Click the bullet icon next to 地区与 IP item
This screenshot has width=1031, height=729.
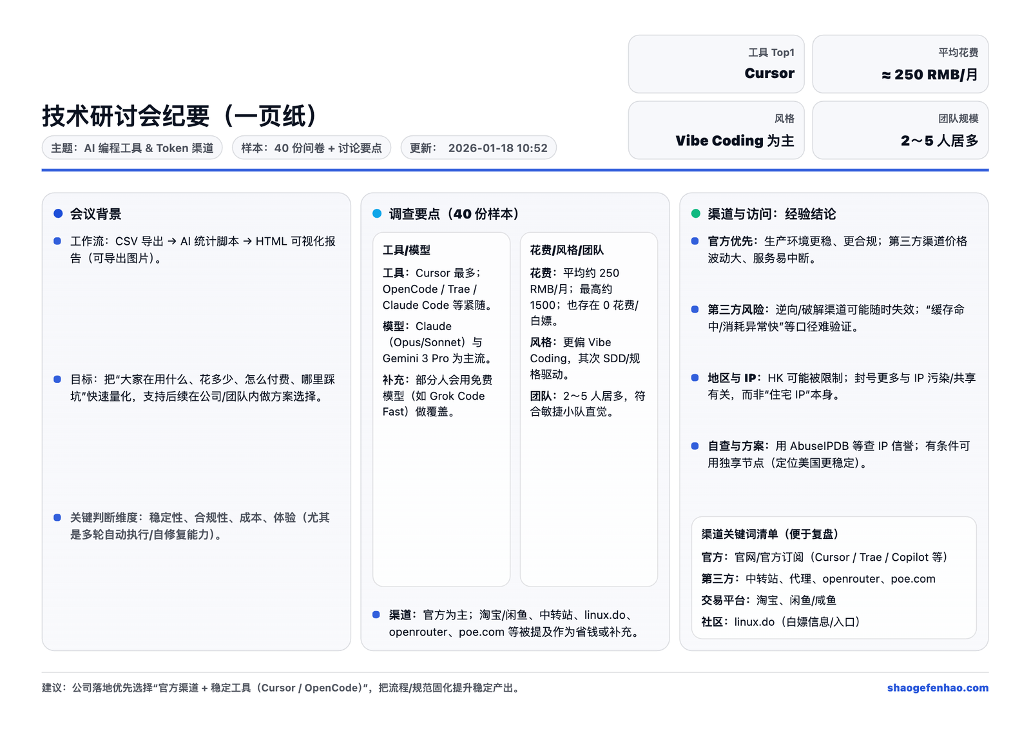click(693, 378)
